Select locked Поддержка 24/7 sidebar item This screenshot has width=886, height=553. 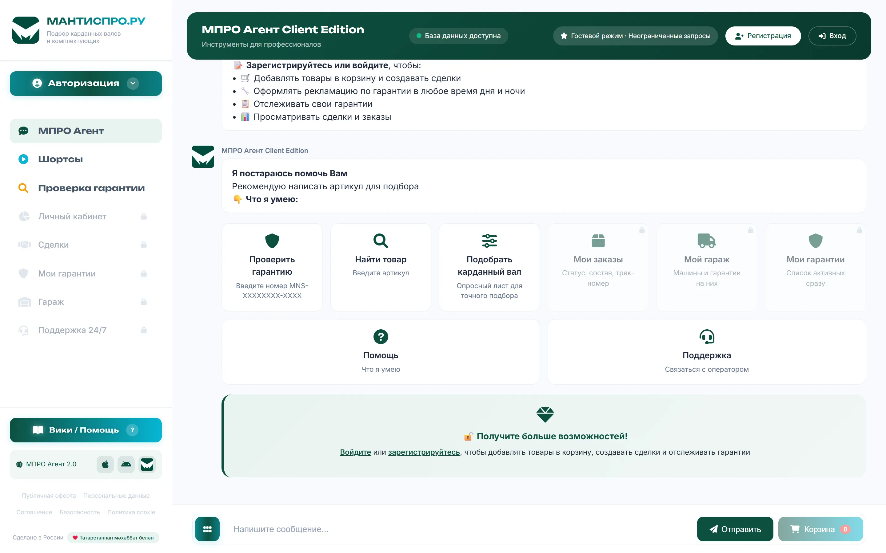[x=86, y=330]
